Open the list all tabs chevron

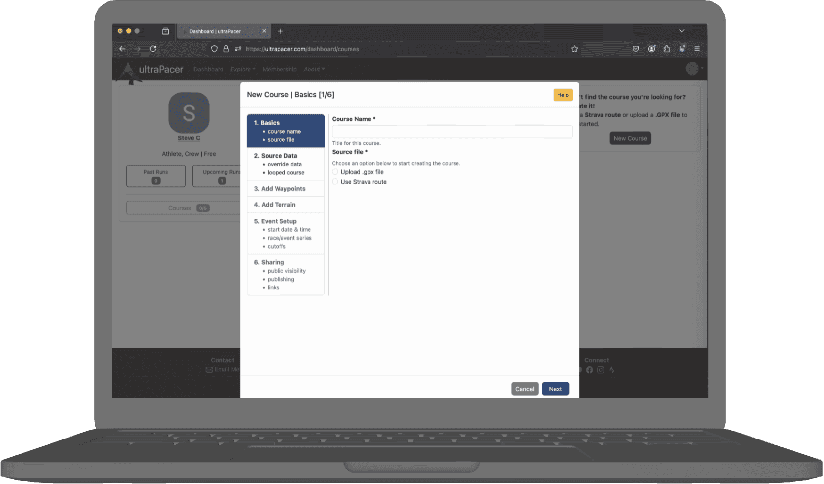pos(682,31)
